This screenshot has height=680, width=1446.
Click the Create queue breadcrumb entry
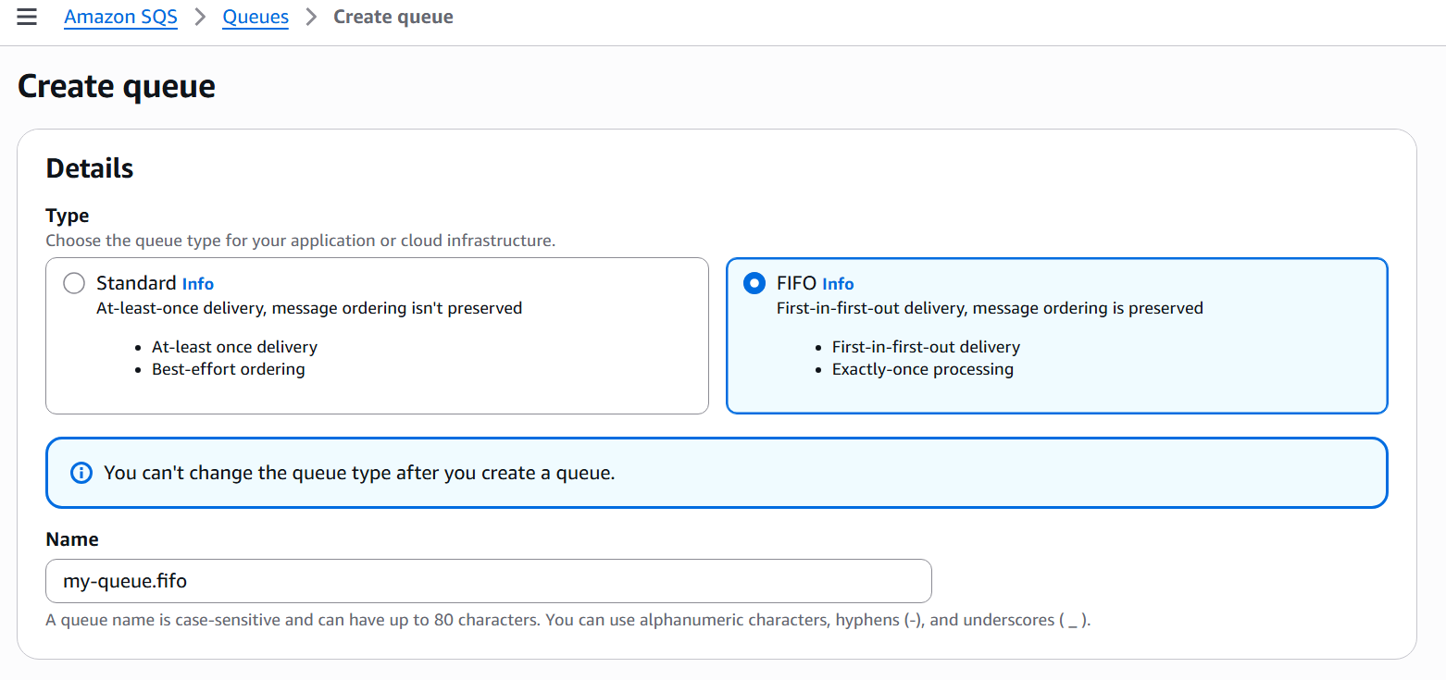coord(393,16)
